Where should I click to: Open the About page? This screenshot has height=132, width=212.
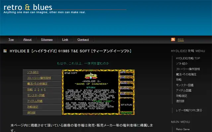tap(27, 40)
